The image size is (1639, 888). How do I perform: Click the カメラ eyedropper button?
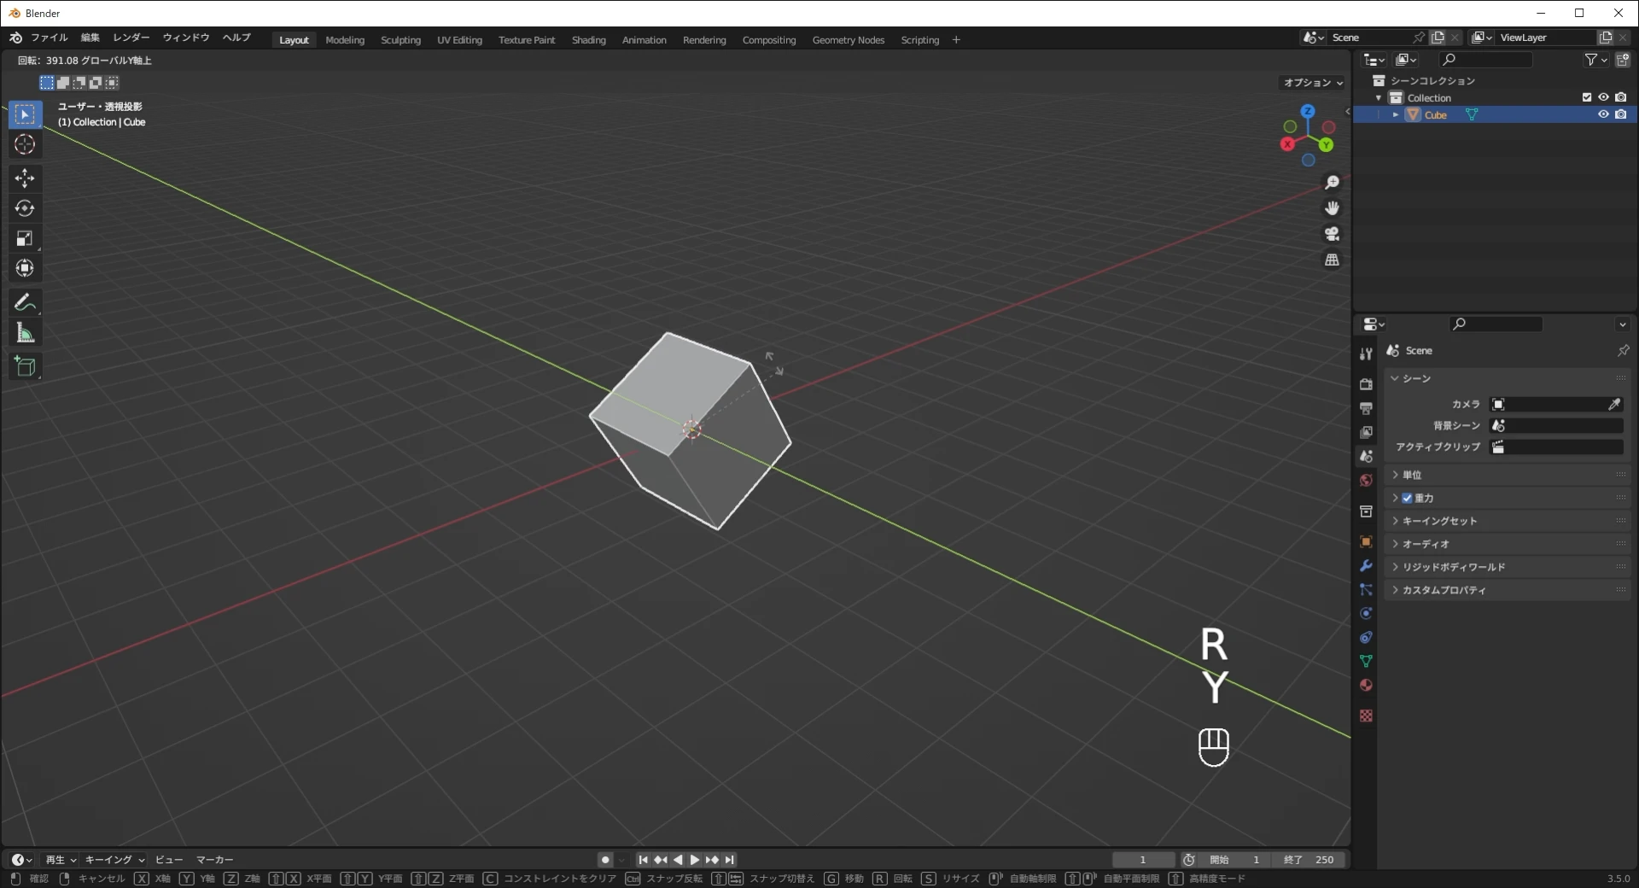point(1614,404)
